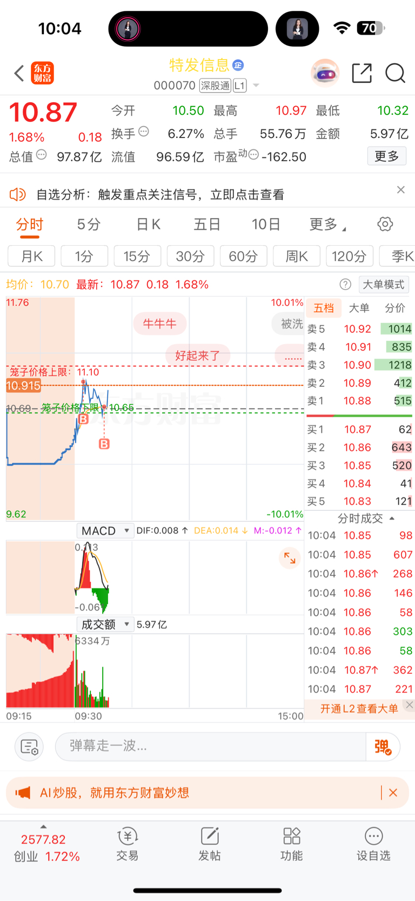This screenshot has height=901, width=415.
Task: Tap the speaker icon in 自选分析 banner
Action: [18, 194]
